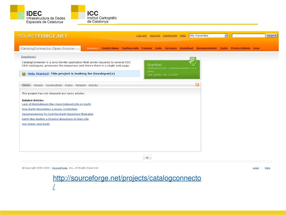Click the RSS feed icon

point(197,85)
